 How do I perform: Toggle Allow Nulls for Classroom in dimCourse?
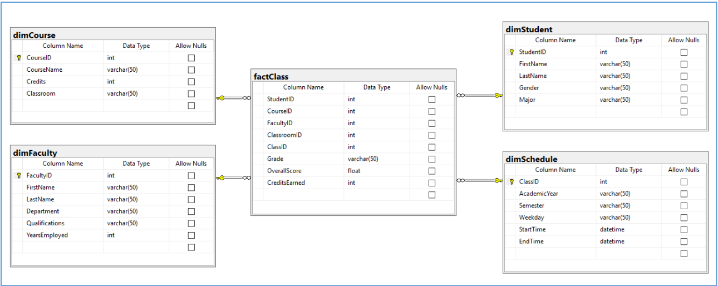point(191,94)
